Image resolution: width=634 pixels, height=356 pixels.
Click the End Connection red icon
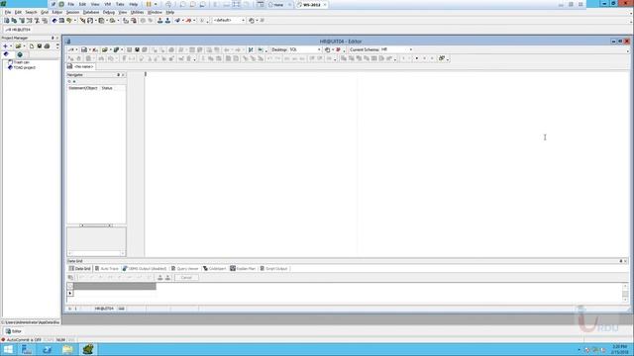point(188,20)
